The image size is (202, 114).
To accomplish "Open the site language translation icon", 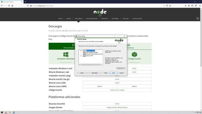I will coord(198,18).
